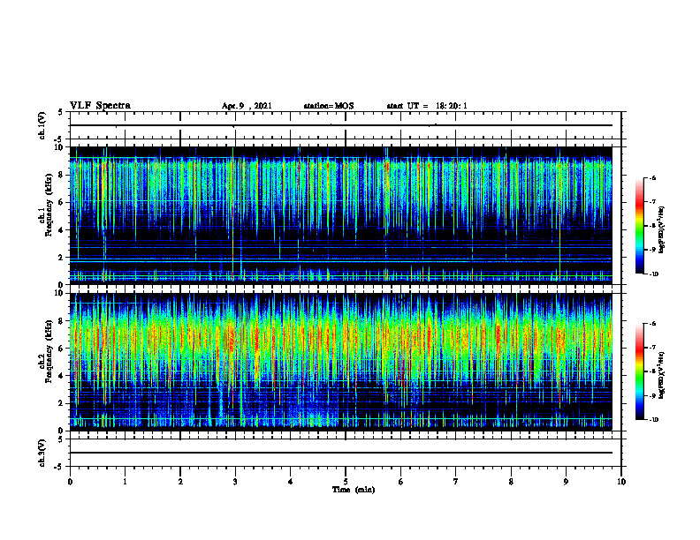Click time axis tick label "6"
This screenshot has width=700, height=540.
click(401, 482)
